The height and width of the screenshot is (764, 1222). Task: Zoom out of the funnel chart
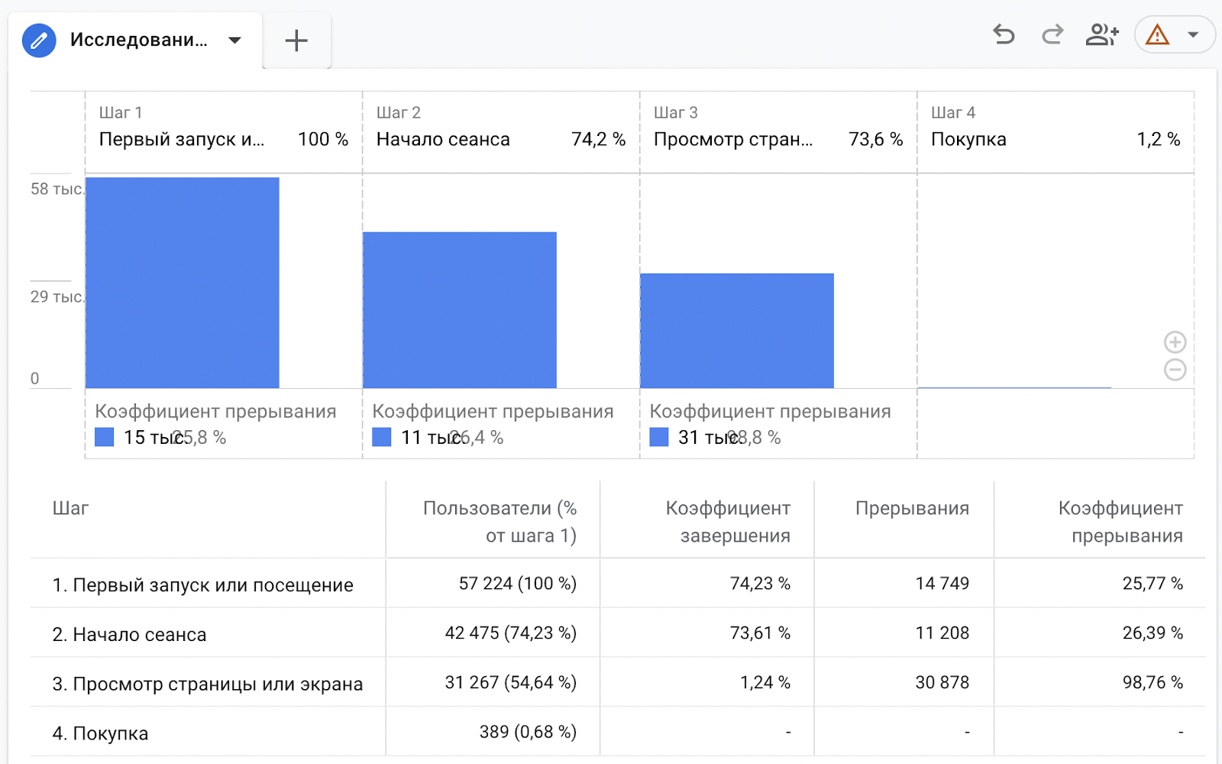pos(1174,370)
